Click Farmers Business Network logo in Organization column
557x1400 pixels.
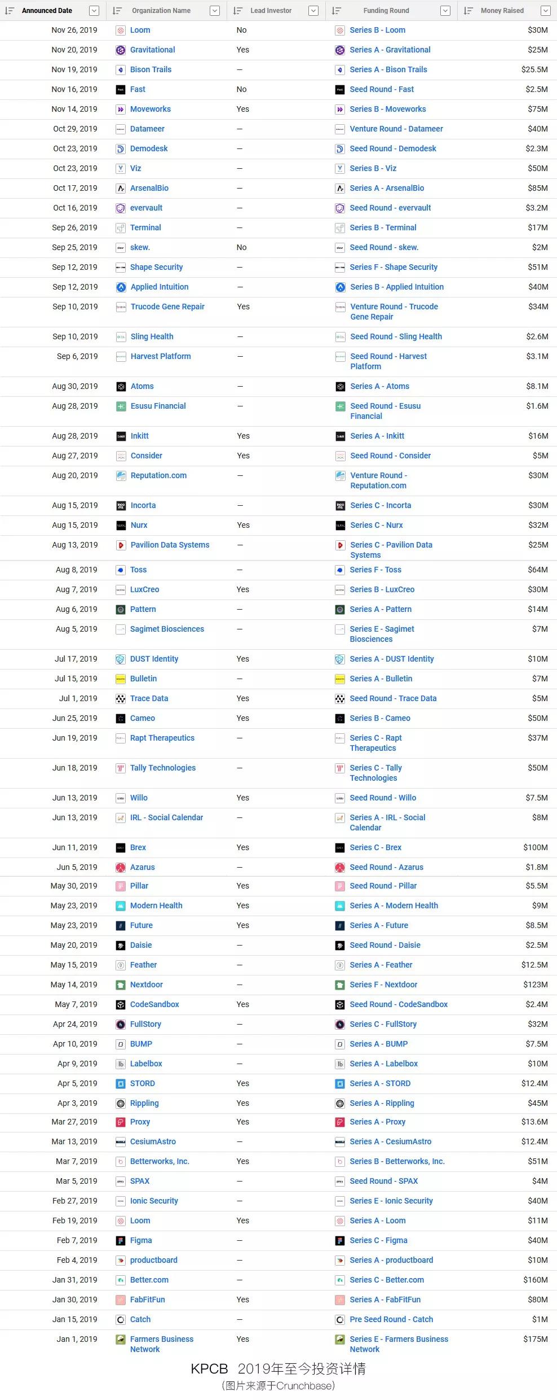click(120, 1340)
